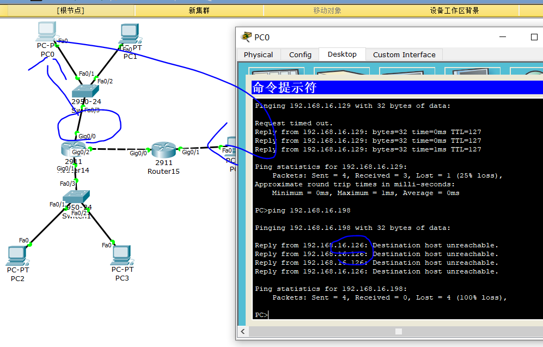Click the final PC> prompt line in terminal
The image size is (543, 347).
[261, 315]
